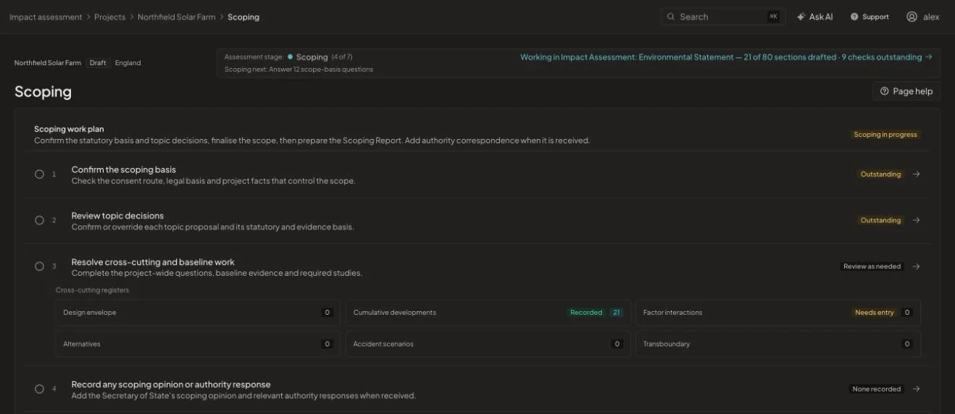Click the 21 count on Cumulative developments

coord(617,313)
